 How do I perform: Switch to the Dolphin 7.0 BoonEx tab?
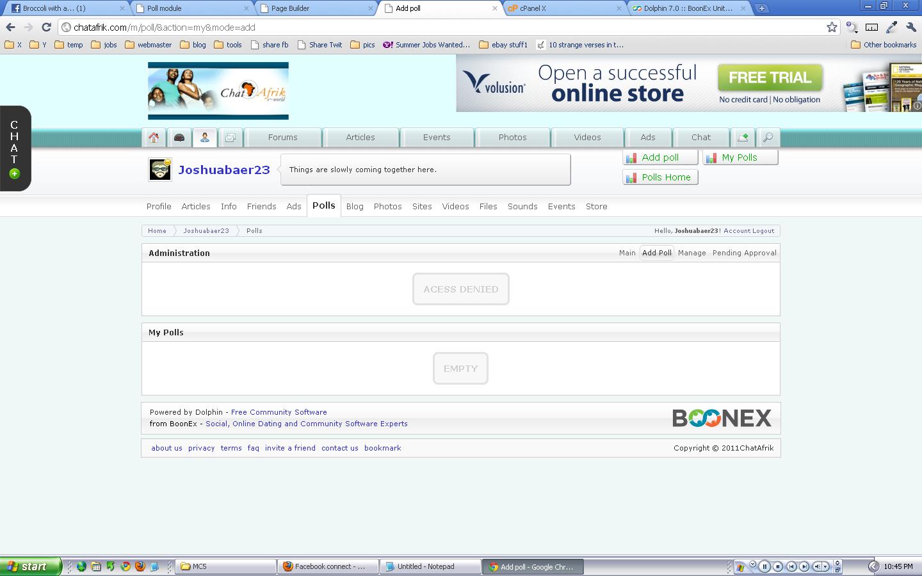coord(689,8)
